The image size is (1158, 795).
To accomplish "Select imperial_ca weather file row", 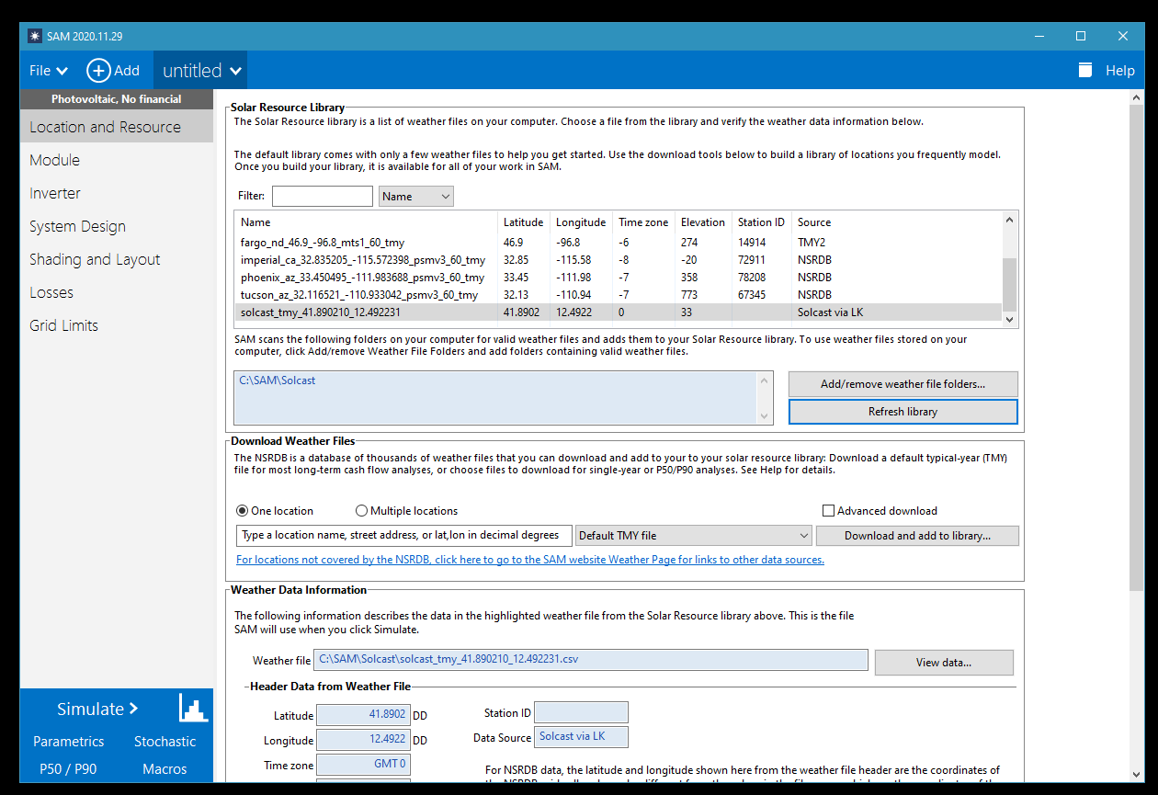I will [618, 260].
